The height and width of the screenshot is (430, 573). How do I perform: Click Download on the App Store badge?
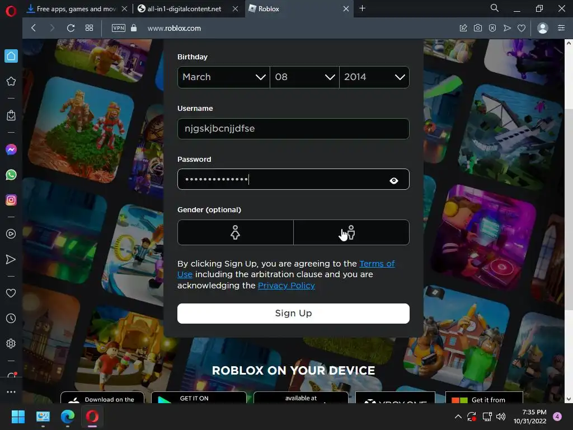[x=102, y=398]
